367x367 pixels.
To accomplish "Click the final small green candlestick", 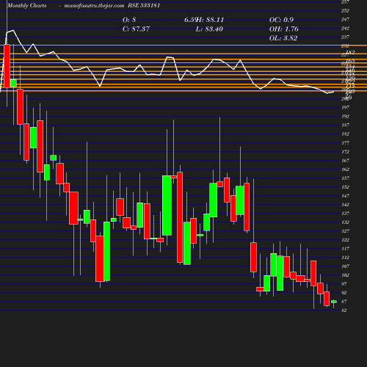I will tap(334, 302).
